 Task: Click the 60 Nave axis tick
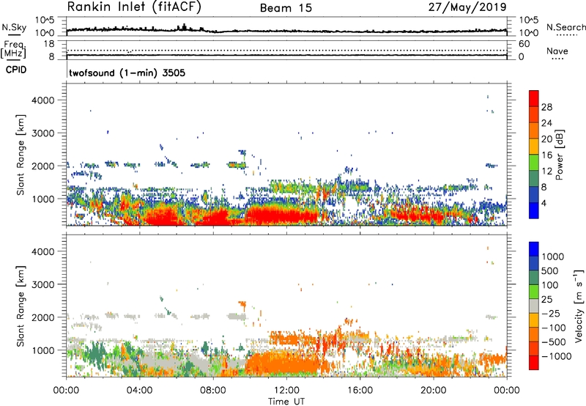[x=524, y=44]
